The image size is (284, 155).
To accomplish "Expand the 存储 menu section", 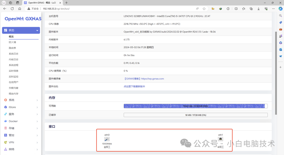I will pyautogui.click(x=21, y=128).
